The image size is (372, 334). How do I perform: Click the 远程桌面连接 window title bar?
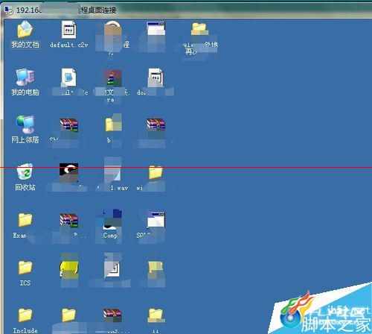186,10
